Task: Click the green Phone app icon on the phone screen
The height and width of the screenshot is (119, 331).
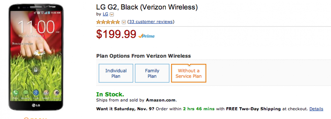Action: (x=16, y=93)
